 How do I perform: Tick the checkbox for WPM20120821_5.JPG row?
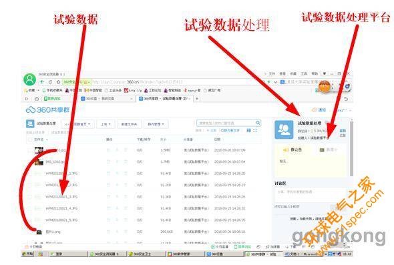tap(29, 220)
